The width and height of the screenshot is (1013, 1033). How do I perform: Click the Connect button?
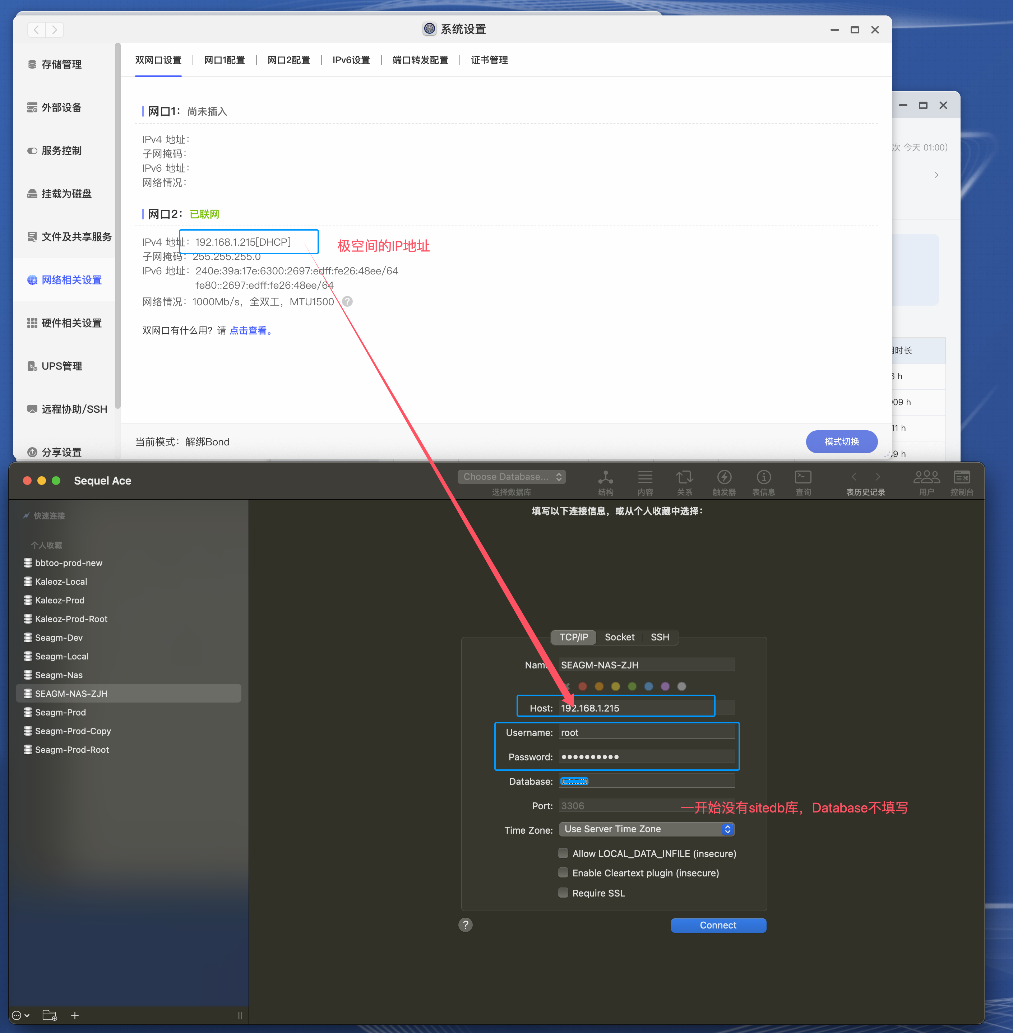click(718, 925)
